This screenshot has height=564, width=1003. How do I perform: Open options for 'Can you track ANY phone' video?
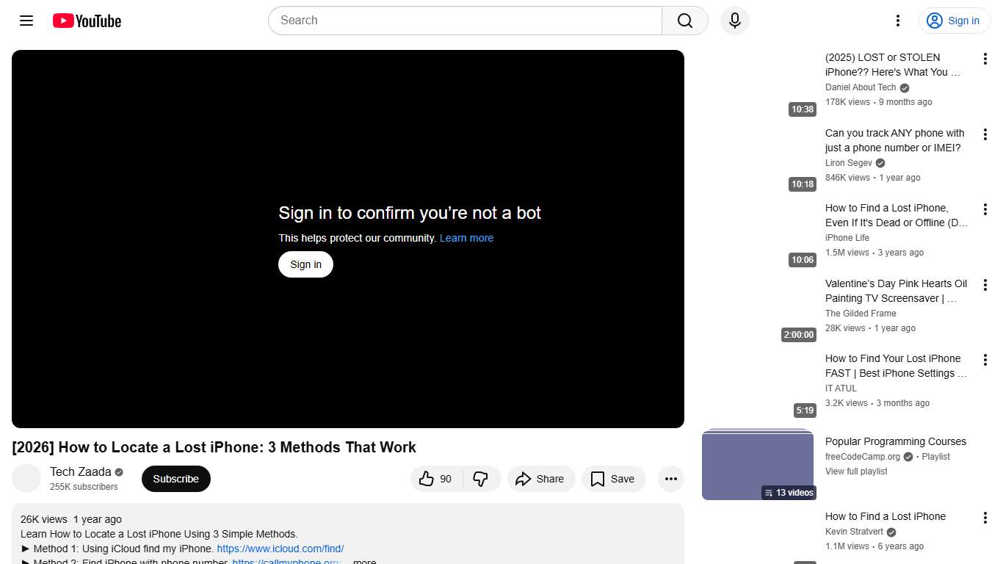(985, 134)
